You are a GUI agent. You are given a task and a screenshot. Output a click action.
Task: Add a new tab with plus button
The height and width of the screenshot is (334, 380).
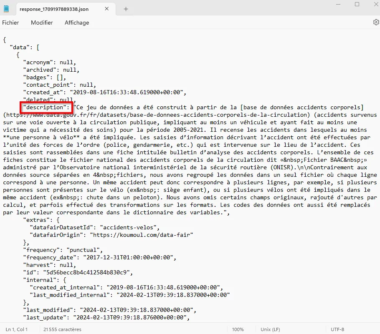pos(126,9)
